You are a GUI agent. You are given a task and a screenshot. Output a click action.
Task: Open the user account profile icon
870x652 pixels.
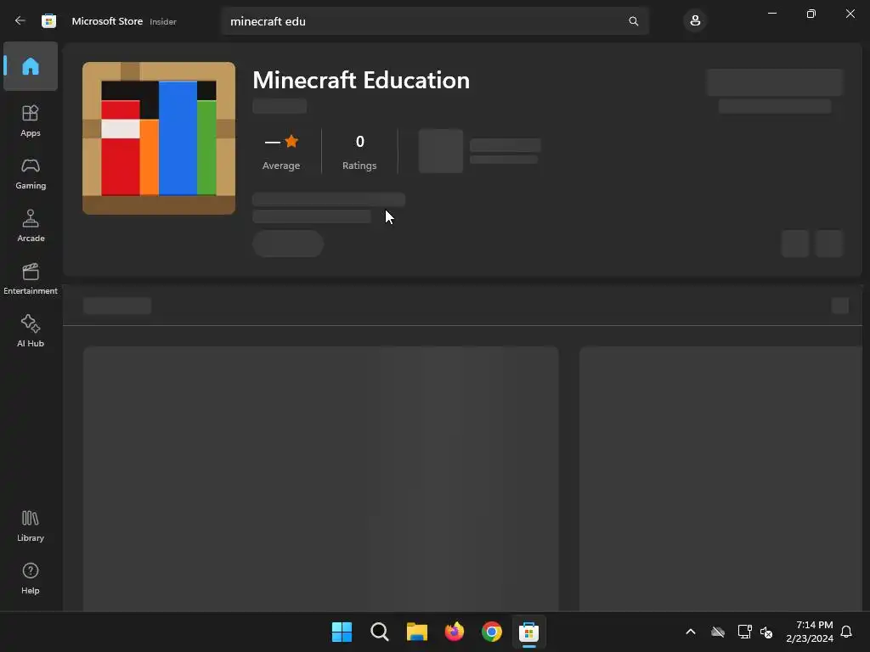coord(695,21)
